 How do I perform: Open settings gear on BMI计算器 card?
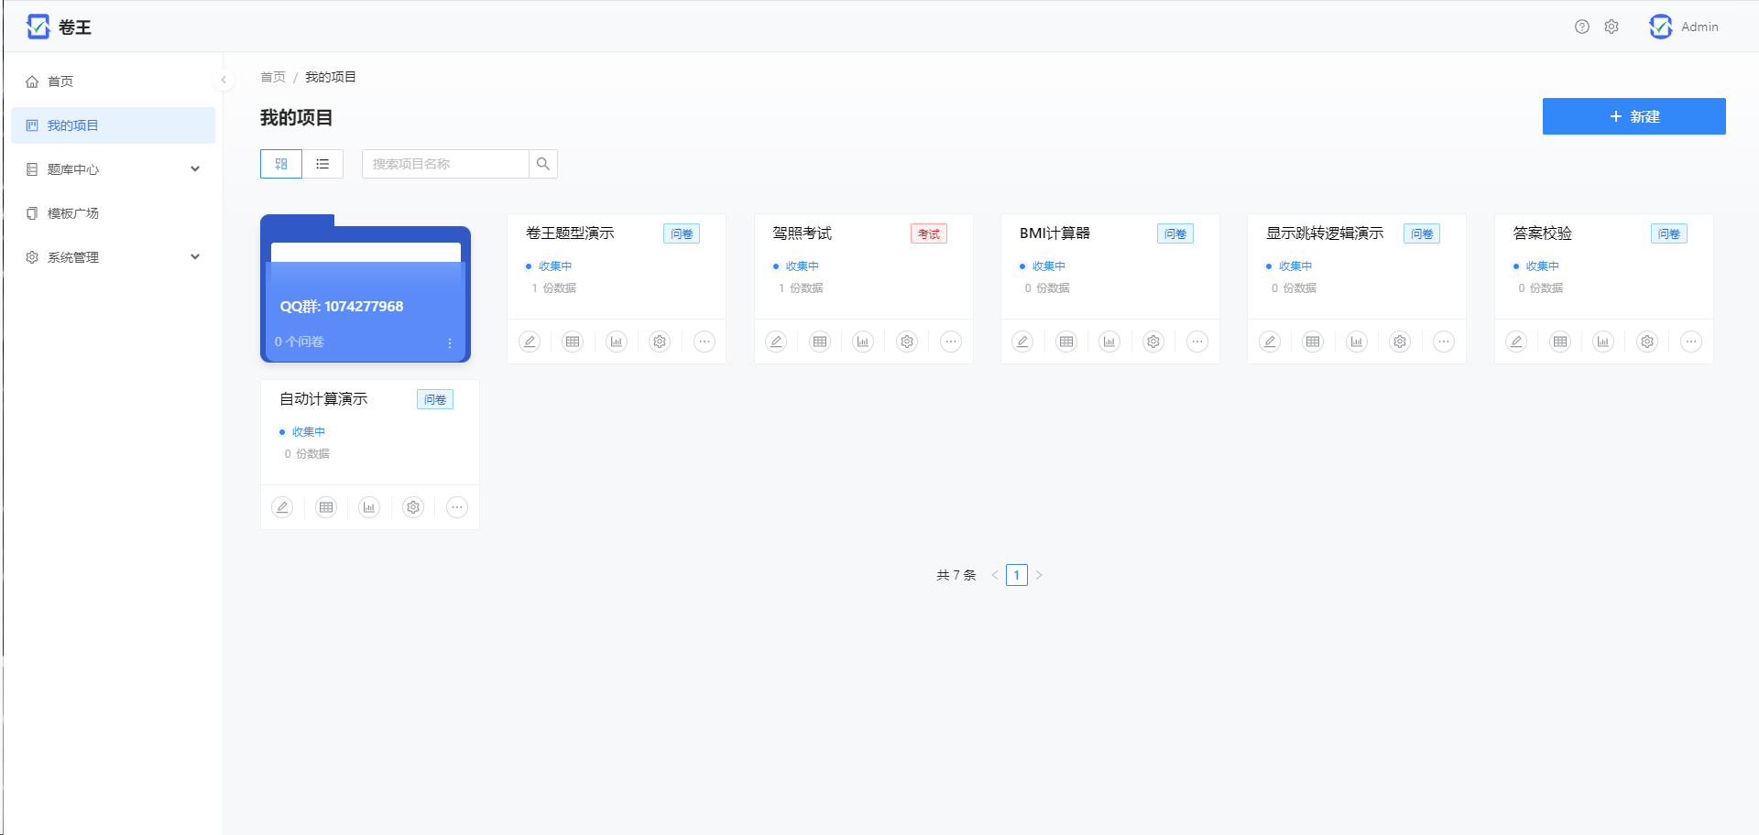tap(1153, 342)
